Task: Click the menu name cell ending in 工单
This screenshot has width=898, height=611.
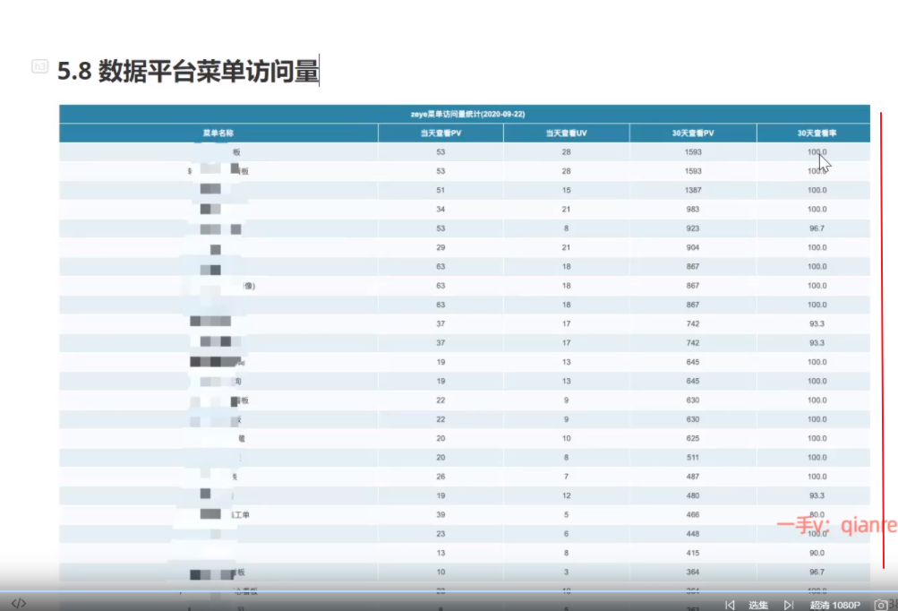Action: pos(218,515)
